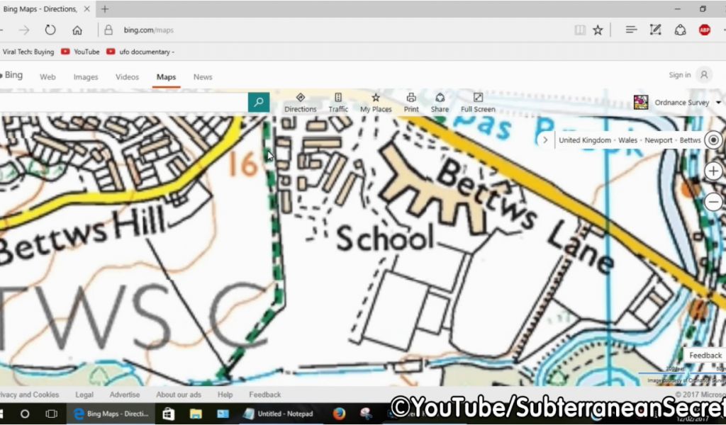Viewport: 726px width, 425px height.
Task: Locate me with the target button
Action: 713,140
